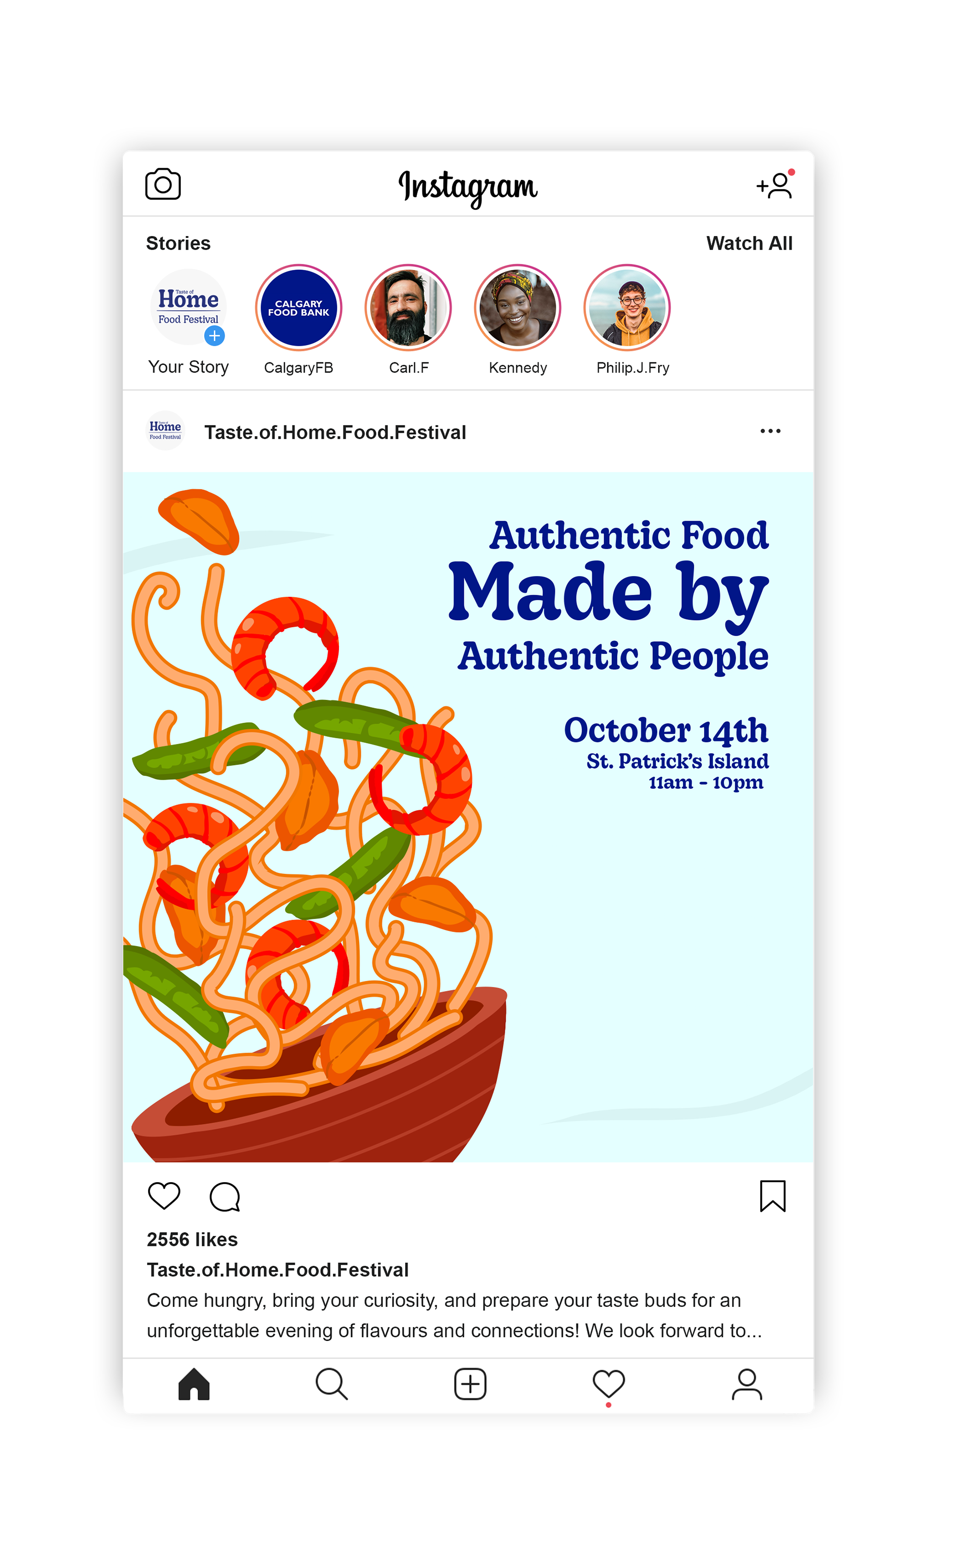Click Watch All stories link
This screenshot has width=970, height=1548.
pos(749,243)
